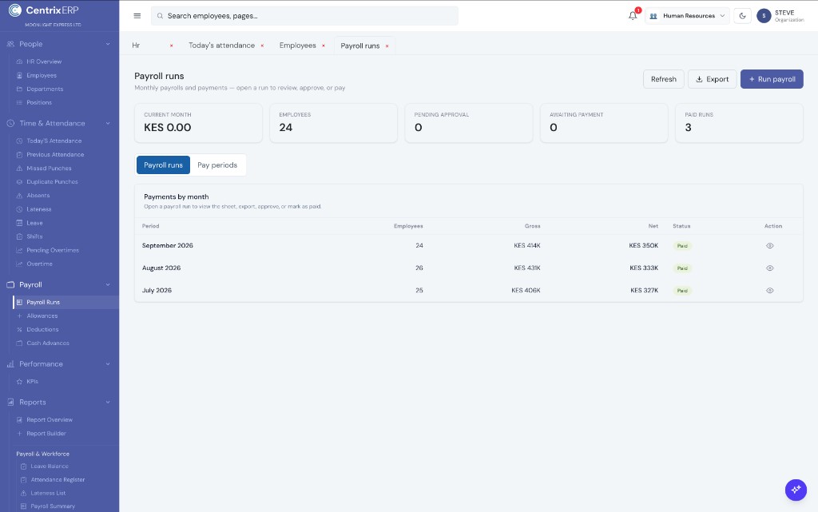The image size is (818, 512).
Task: Toggle dark mode moon icon
Action: click(742, 16)
